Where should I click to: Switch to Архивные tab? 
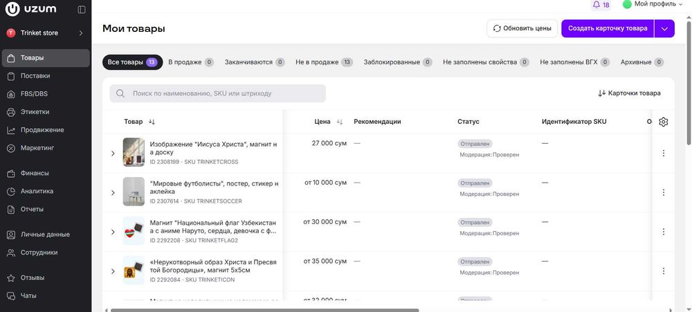tap(642, 62)
